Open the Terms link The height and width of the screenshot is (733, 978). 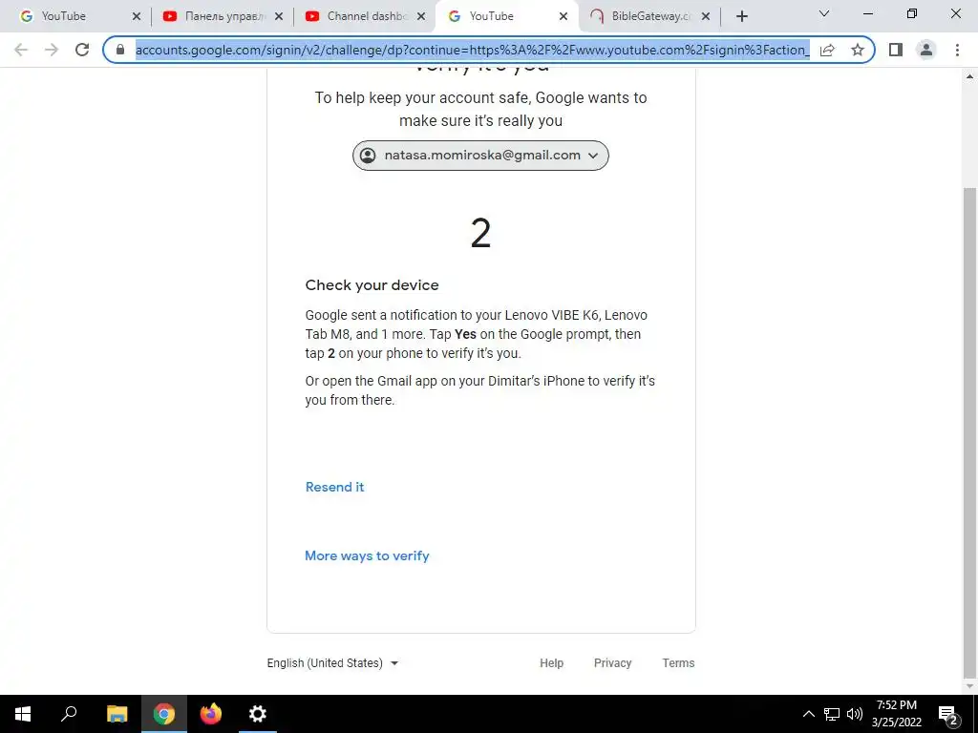(678, 663)
